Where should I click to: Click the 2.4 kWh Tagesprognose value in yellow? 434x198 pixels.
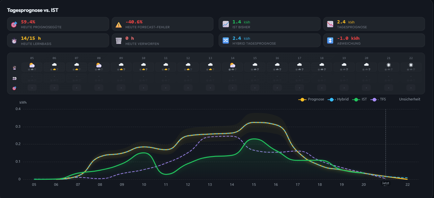point(346,22)
